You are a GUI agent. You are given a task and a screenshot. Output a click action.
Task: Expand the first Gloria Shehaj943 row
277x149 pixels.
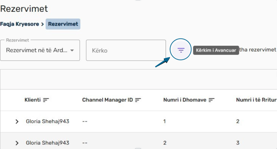[17, 122]
